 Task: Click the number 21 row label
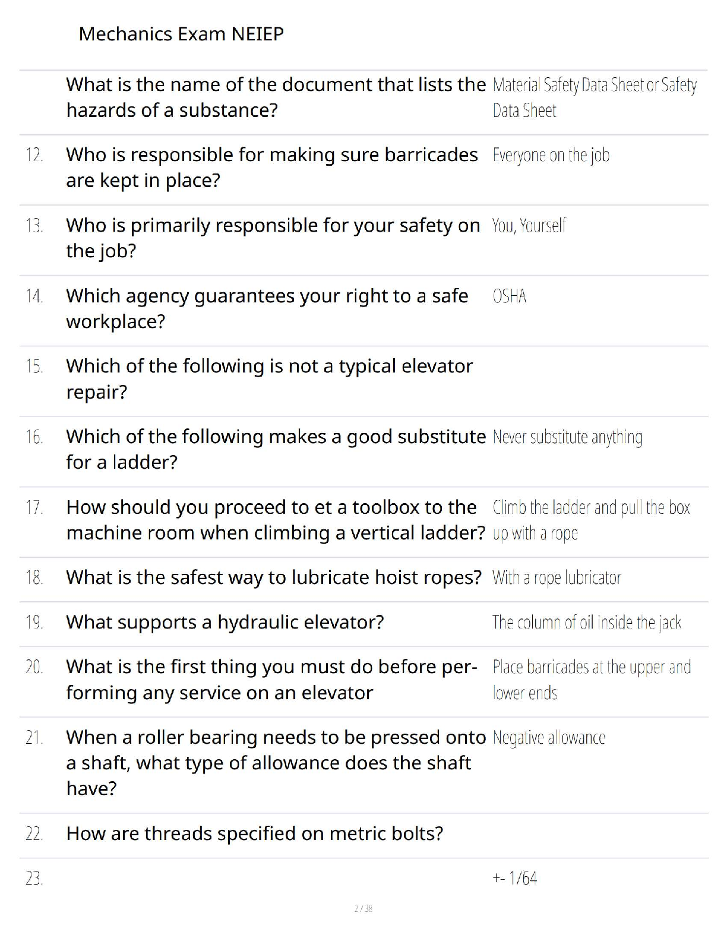(34, 738)
